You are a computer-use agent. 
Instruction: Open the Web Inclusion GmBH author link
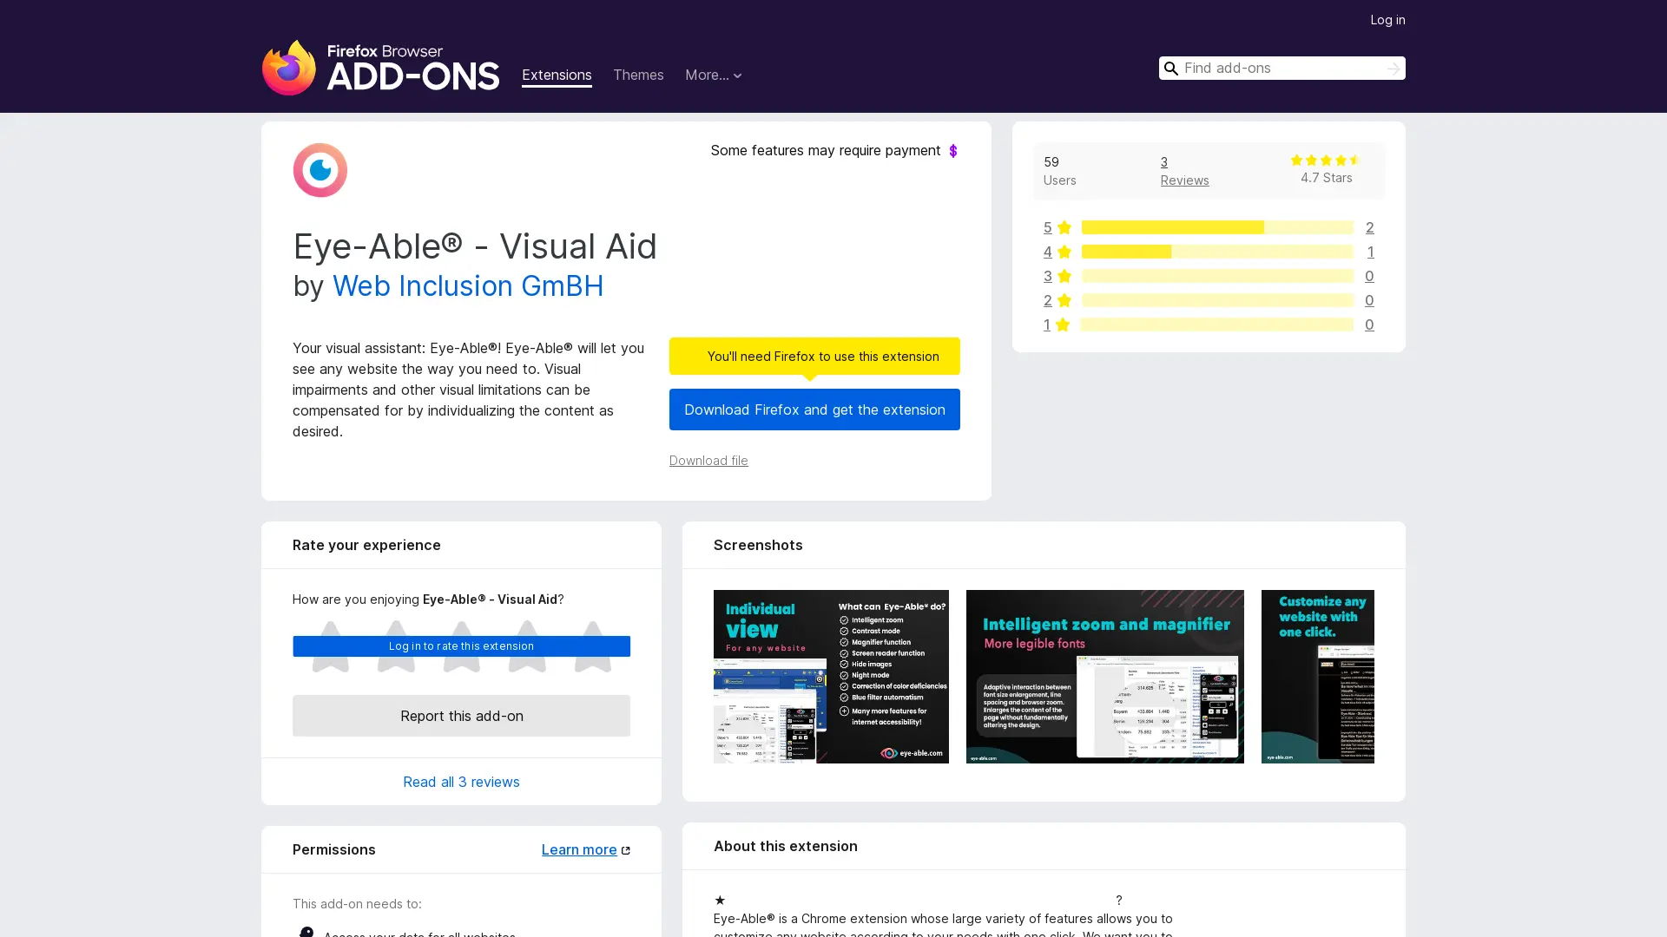tap(467, 285)
